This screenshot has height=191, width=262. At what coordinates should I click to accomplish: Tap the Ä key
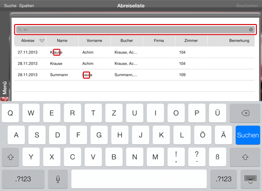point(224,135)
